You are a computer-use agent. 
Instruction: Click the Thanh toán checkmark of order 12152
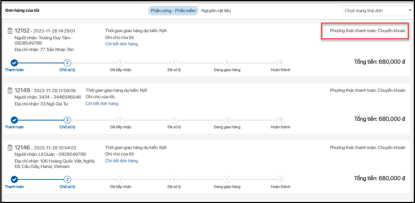coord(14,63)
